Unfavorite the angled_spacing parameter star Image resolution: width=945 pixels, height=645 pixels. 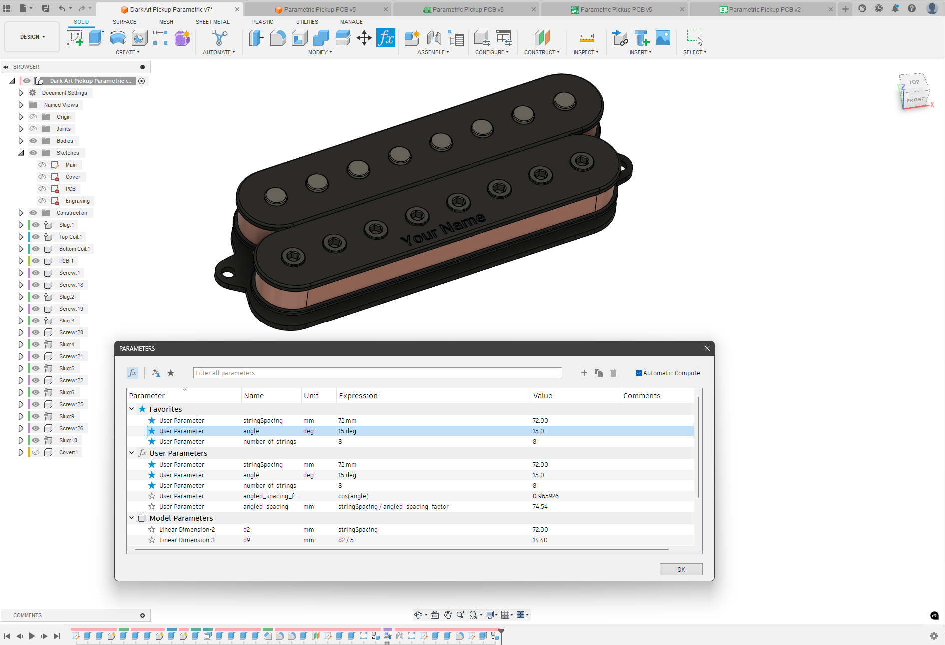152,507
